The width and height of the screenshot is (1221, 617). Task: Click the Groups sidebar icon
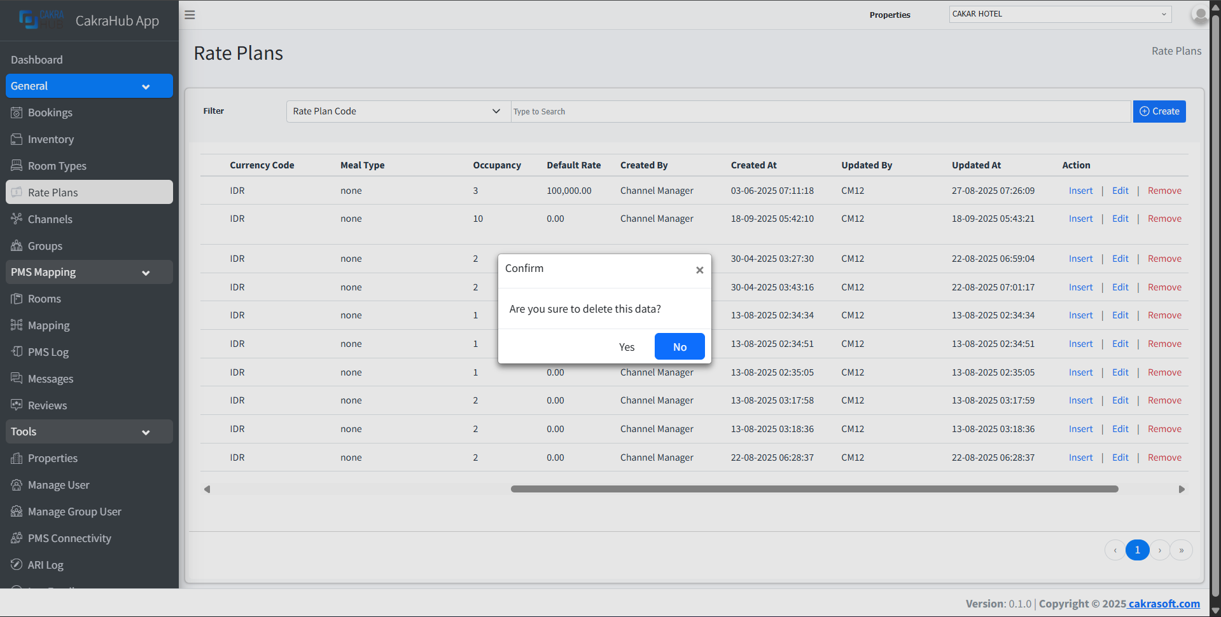pyautogui.click(x=17, y=246)
